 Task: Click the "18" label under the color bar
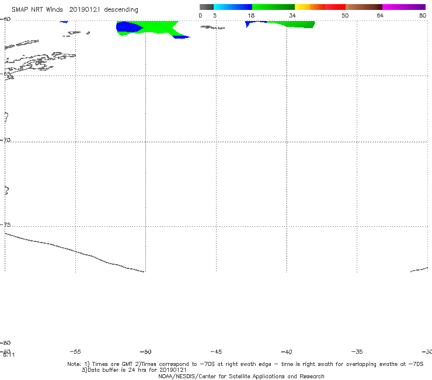click(x=251, y=16)
